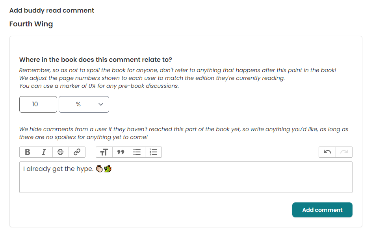Insert a blockquote in the comment
This screenshot has height=241, width=373.
tap(121, 152)
